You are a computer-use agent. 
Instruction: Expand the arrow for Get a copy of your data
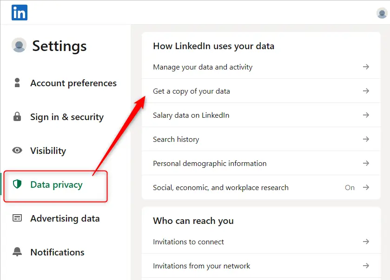click(x=367, y=90)
